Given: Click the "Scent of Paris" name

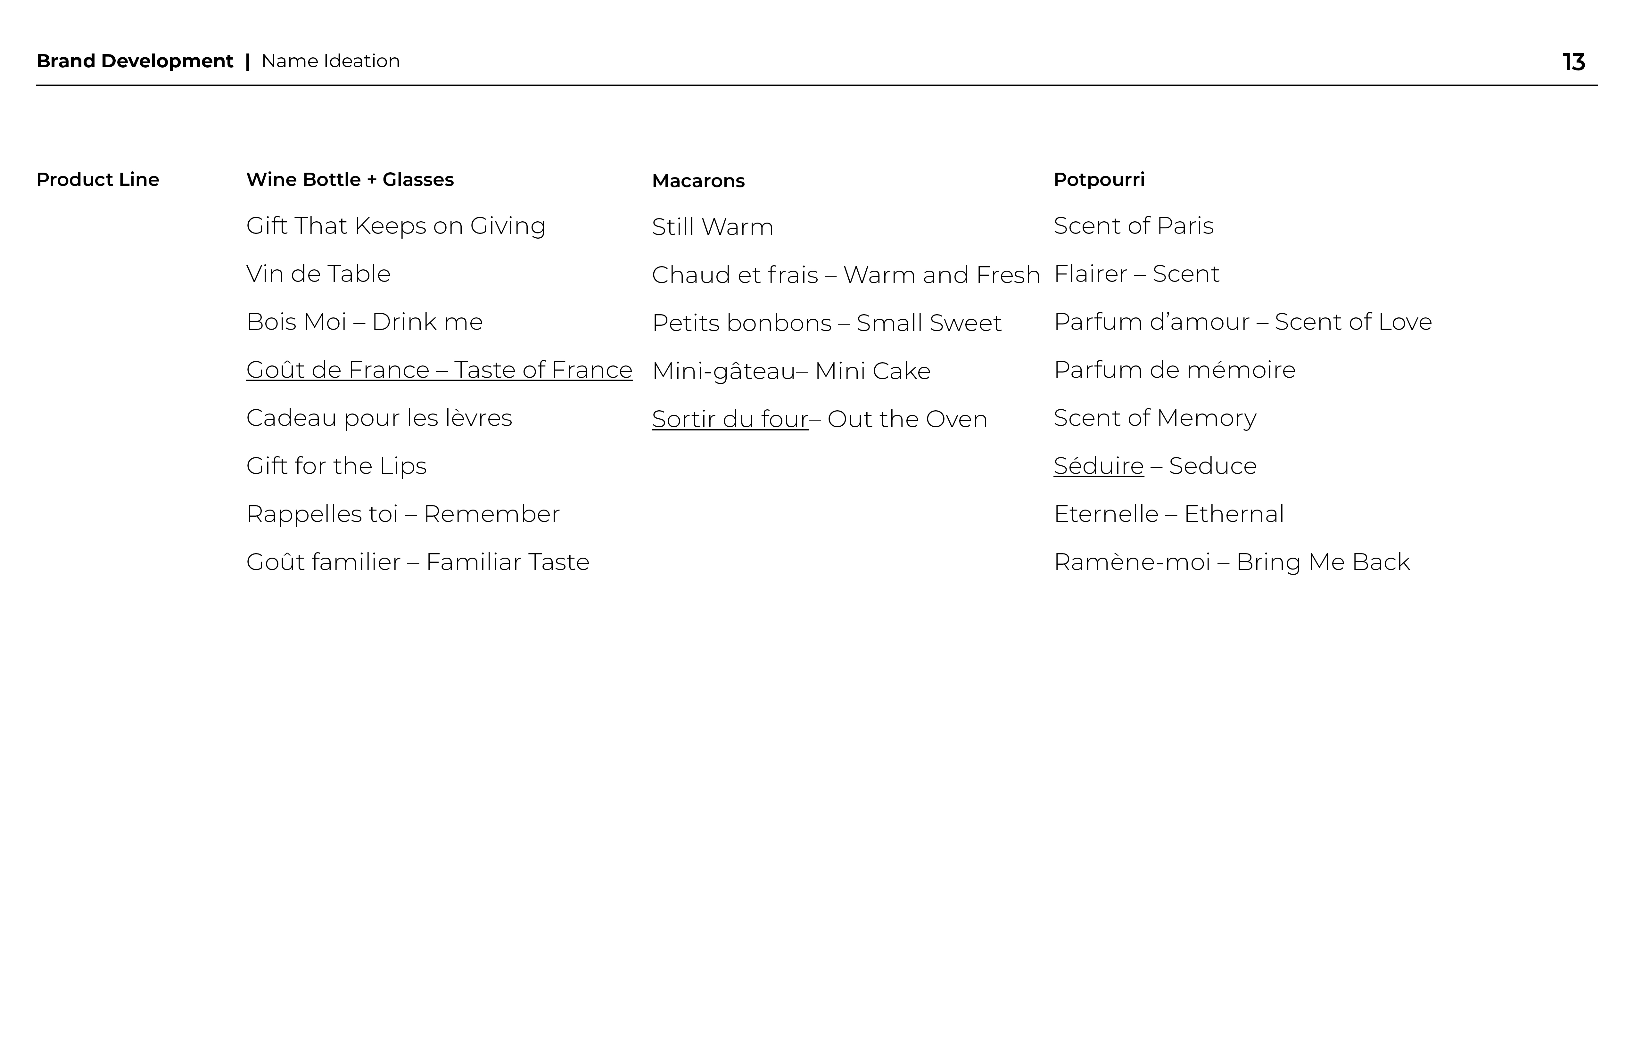Looking at the screenshot, I should click(1133, 226).
